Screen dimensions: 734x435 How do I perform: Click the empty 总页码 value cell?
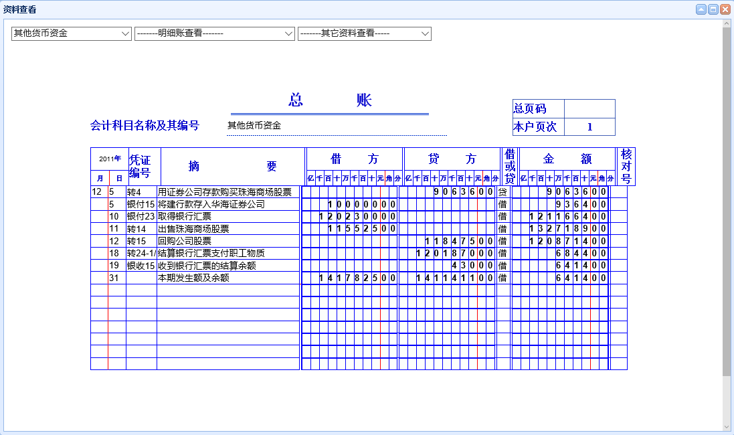590,108
